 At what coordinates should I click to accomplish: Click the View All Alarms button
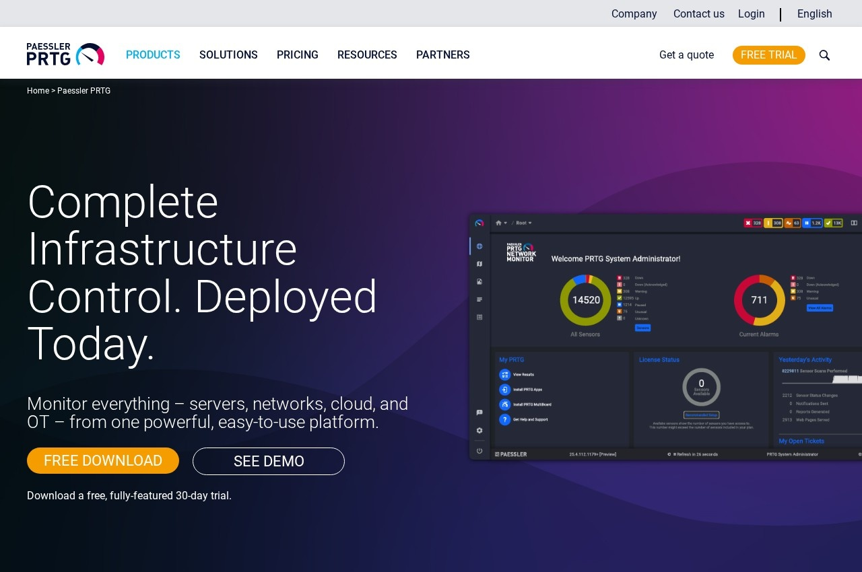[x=820, y=308]
